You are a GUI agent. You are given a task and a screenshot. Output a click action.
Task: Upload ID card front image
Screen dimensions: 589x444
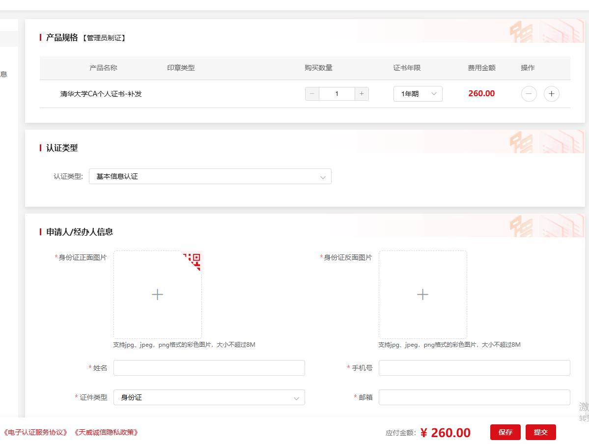(x=157, y=294)
